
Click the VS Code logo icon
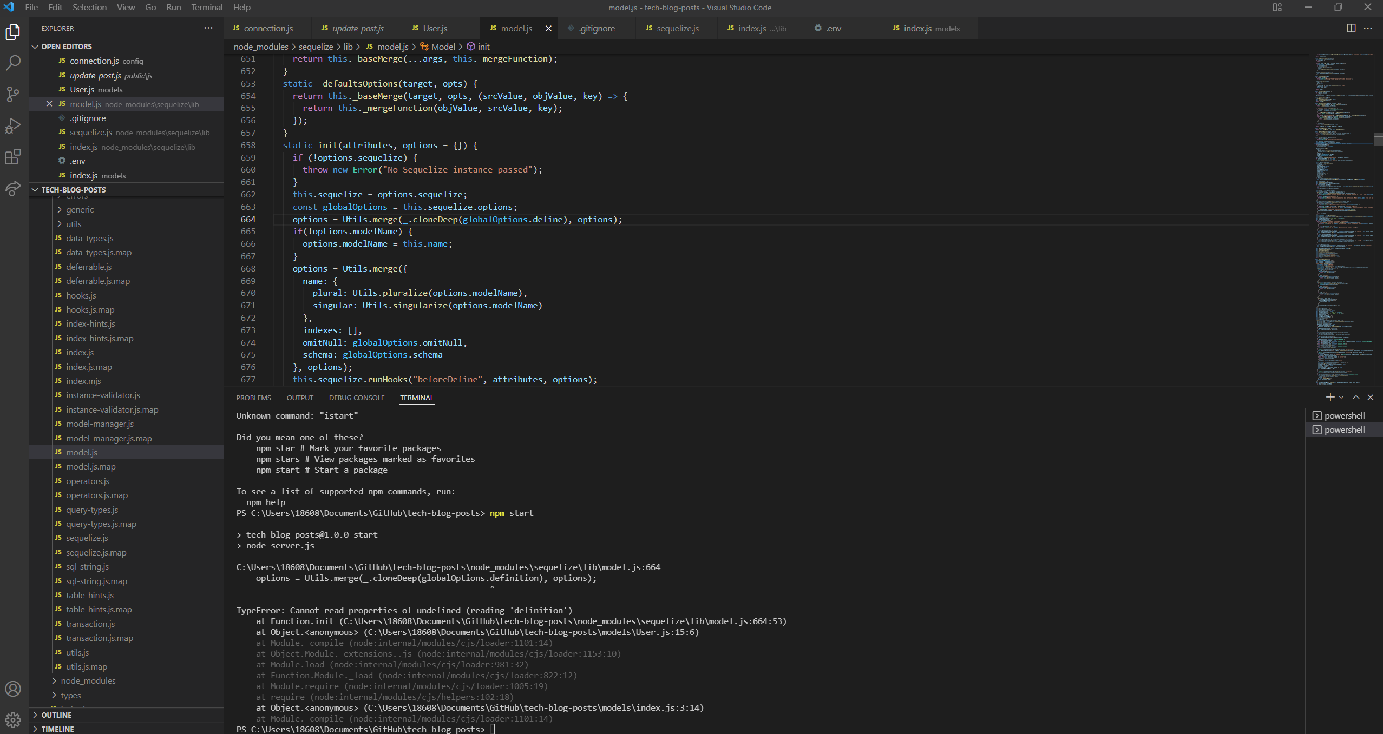pyautogui.click(x=9, y=7)
